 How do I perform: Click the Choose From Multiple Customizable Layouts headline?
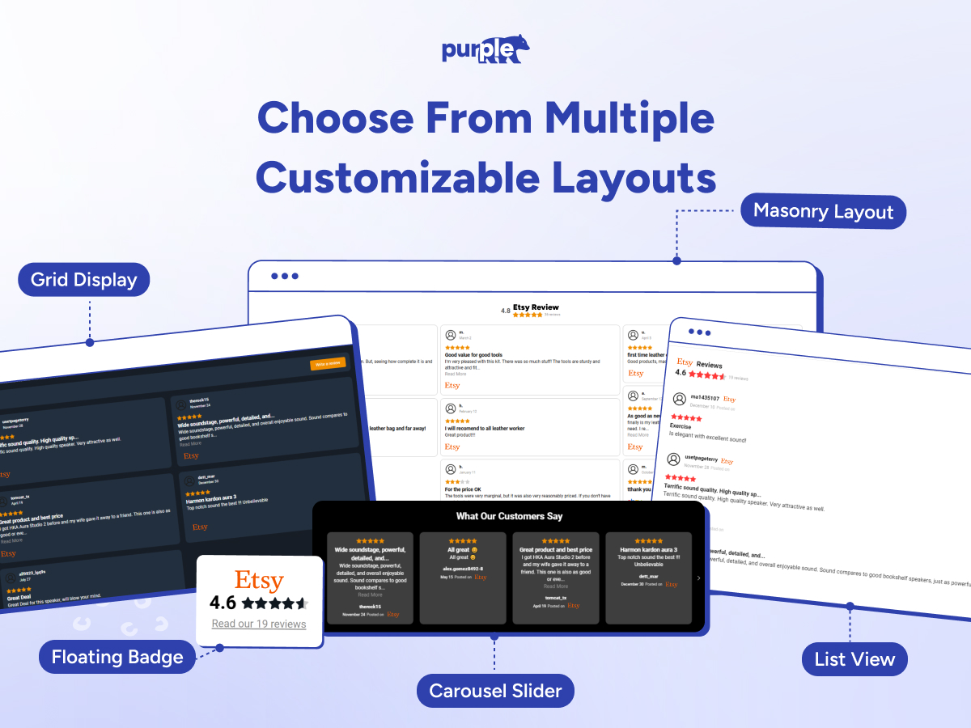coord(486,146)
